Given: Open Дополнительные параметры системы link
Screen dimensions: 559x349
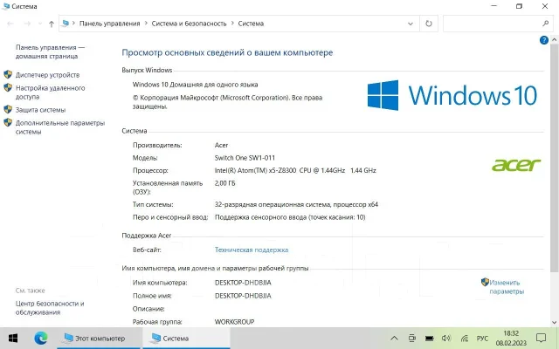Looking at the screenshot, I should coord(60,127).
